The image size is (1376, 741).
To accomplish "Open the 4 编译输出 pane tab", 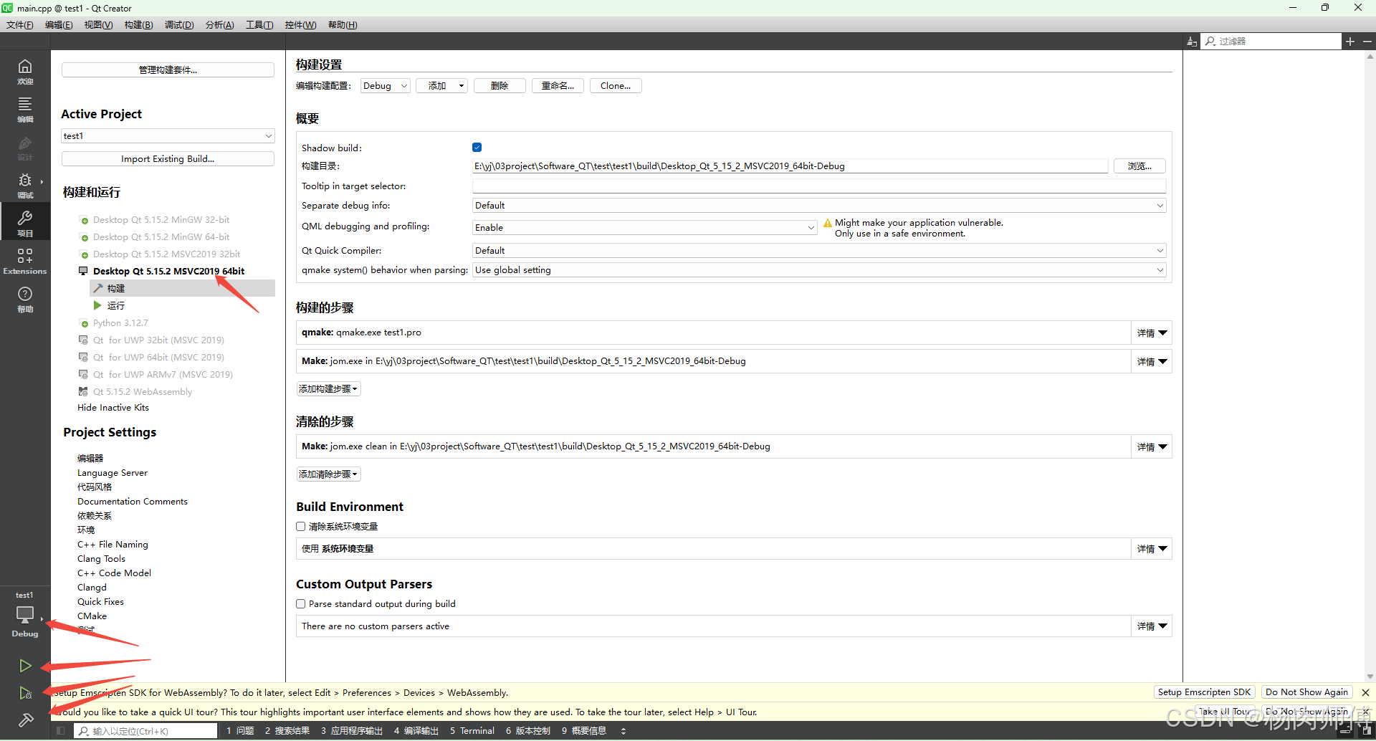I will [x=416, y=731].
